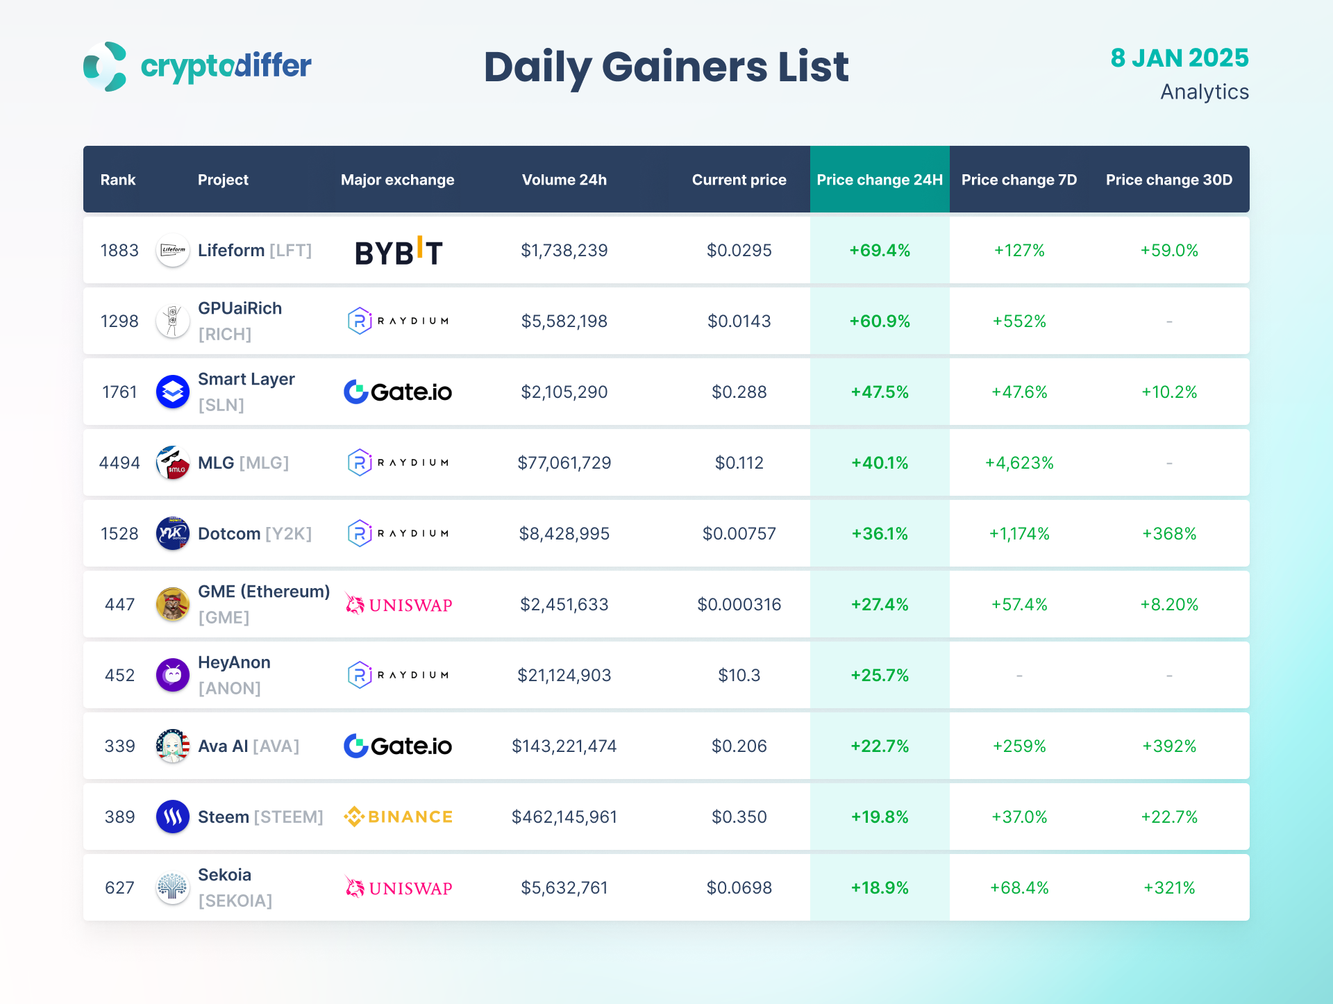Viewport: 1333px width, 1004px height.
Task: Click the Bybit exchange logo
Action: pos(398,252)
